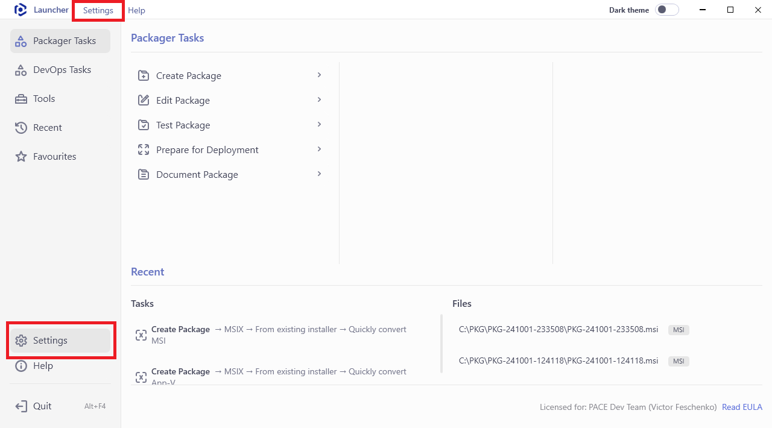
Task: Click the Tasks column header under Recent
Action: pyautogui.click(x=142, y=304)
